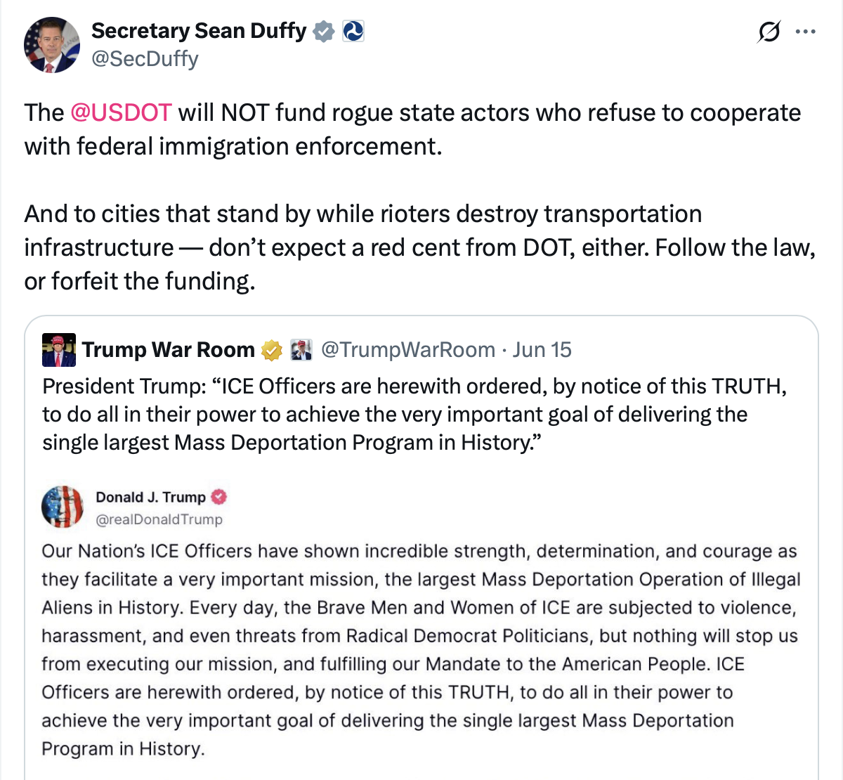
Task: Open the Grok explain-post icon
Action: (x=769, y=32)
